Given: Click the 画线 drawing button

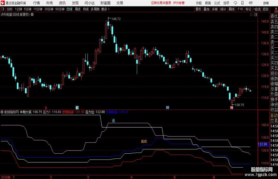Looking at the screenshot, I should (x=232, y=9).
